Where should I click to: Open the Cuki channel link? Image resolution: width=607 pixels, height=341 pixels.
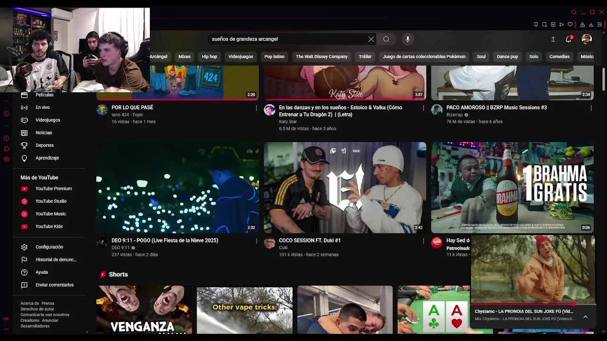283,248
